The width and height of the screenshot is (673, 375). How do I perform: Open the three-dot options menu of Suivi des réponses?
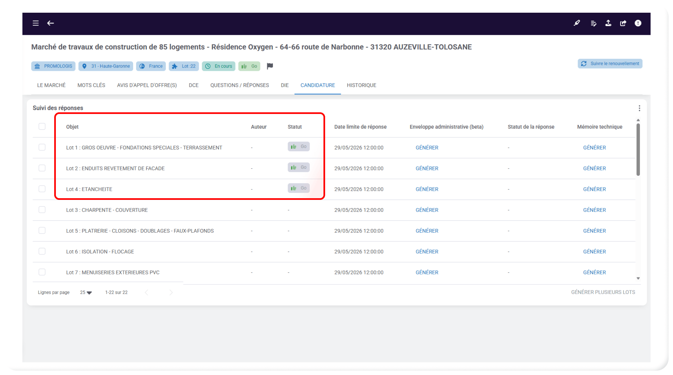639,108
